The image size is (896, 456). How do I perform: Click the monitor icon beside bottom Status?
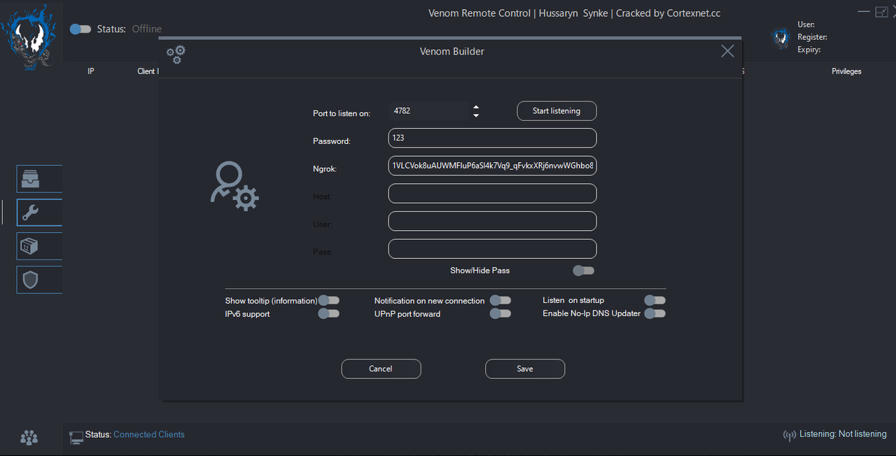[76, 438]
